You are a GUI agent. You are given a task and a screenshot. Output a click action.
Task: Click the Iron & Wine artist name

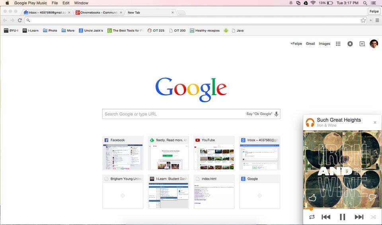click(x=326, y=125)
